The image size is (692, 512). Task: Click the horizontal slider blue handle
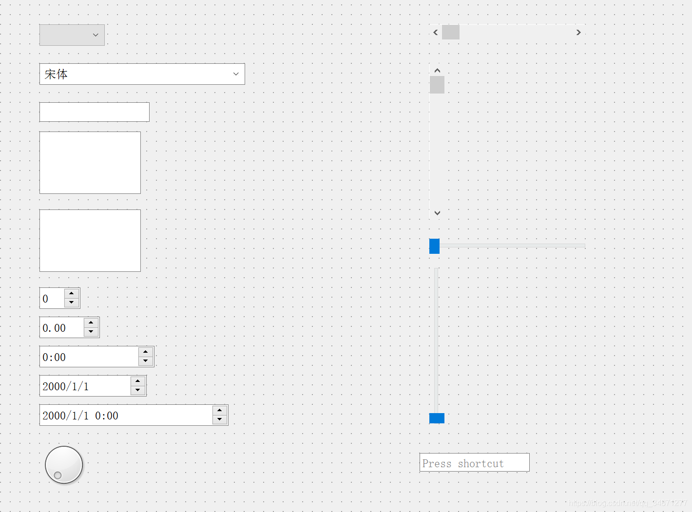[435, 246]
